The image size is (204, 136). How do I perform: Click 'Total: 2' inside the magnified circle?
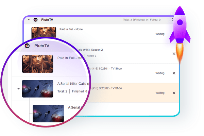(x=62, y=91)
